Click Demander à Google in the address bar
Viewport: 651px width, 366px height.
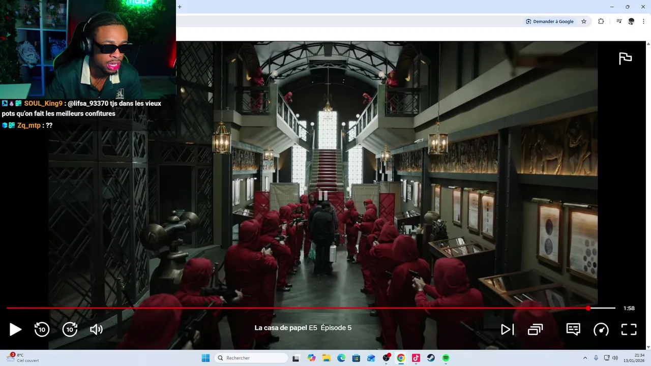[x=550, y=21]
